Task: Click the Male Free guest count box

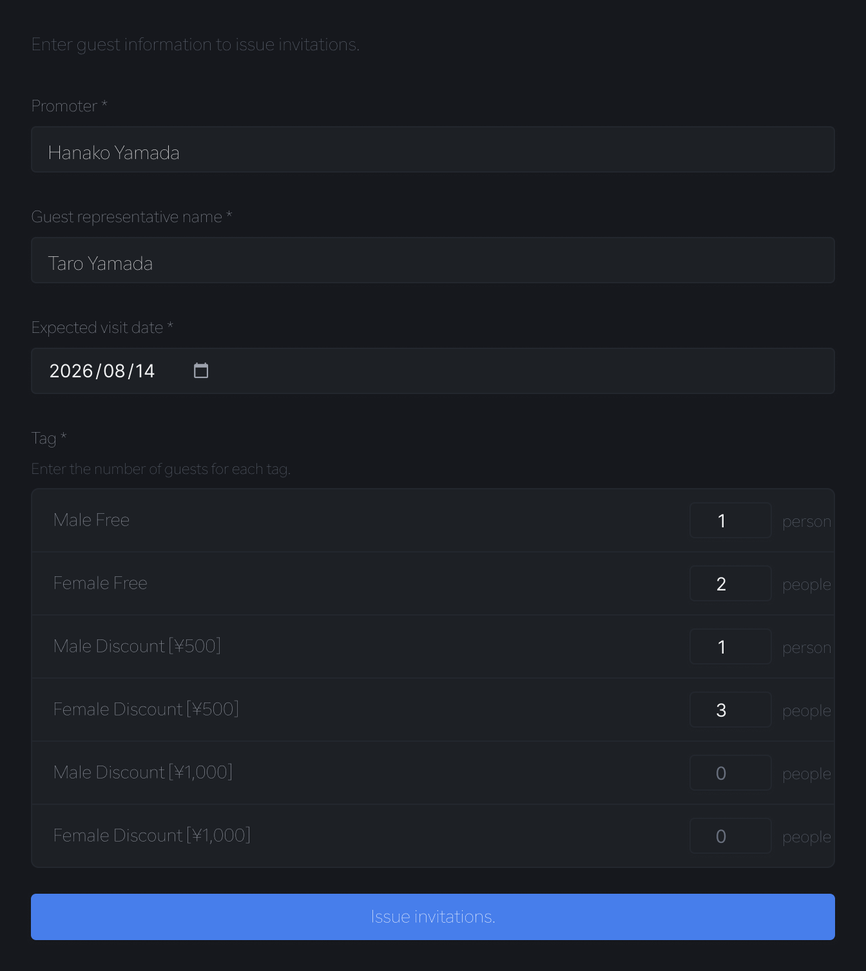Action: tap(730, 520)
